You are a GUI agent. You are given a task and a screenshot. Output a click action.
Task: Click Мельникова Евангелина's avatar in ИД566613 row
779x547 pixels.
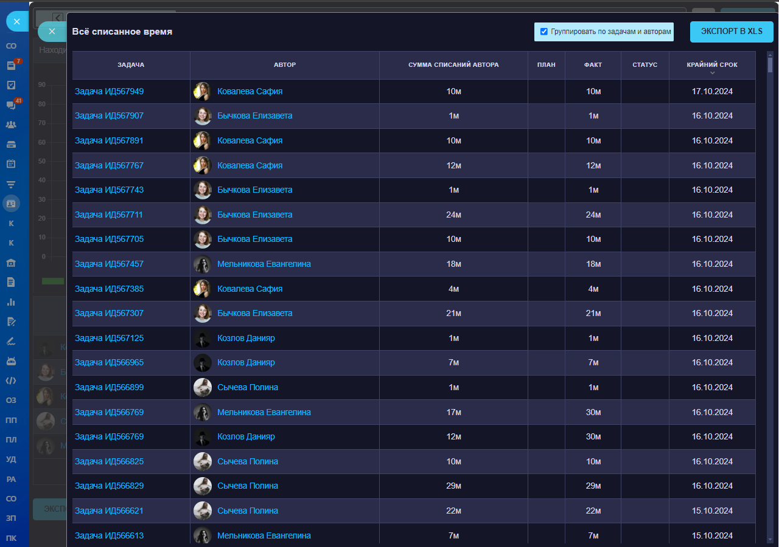point(203,535)
